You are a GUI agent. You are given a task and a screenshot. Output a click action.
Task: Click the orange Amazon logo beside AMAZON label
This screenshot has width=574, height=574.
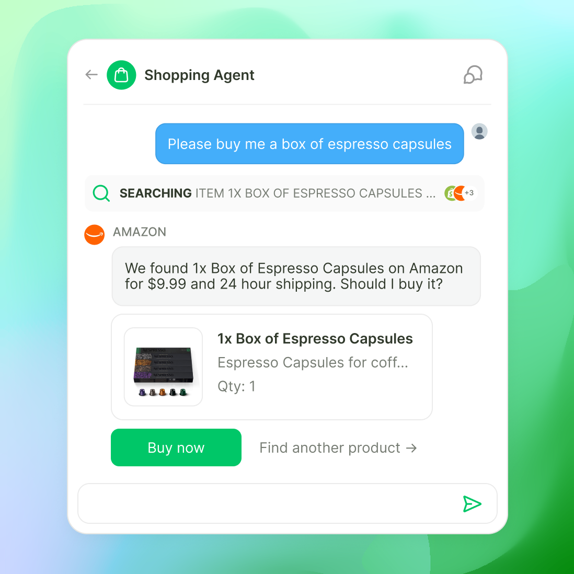point(95,235)
